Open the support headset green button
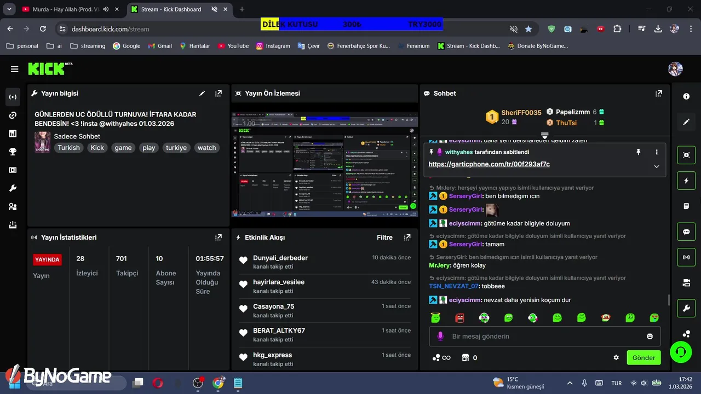 (681, 351)
